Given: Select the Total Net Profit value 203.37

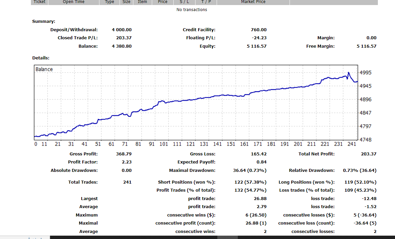Looking at the screenshot, I should pyautogui.click(x=368, y=154).
